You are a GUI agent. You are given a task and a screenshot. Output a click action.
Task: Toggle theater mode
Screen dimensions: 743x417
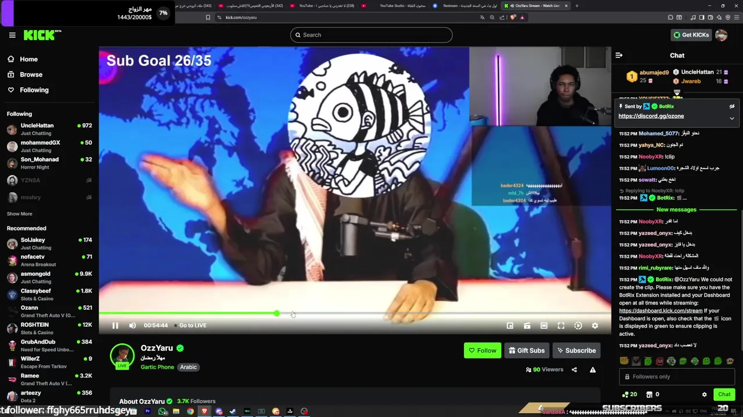point(544,326)
